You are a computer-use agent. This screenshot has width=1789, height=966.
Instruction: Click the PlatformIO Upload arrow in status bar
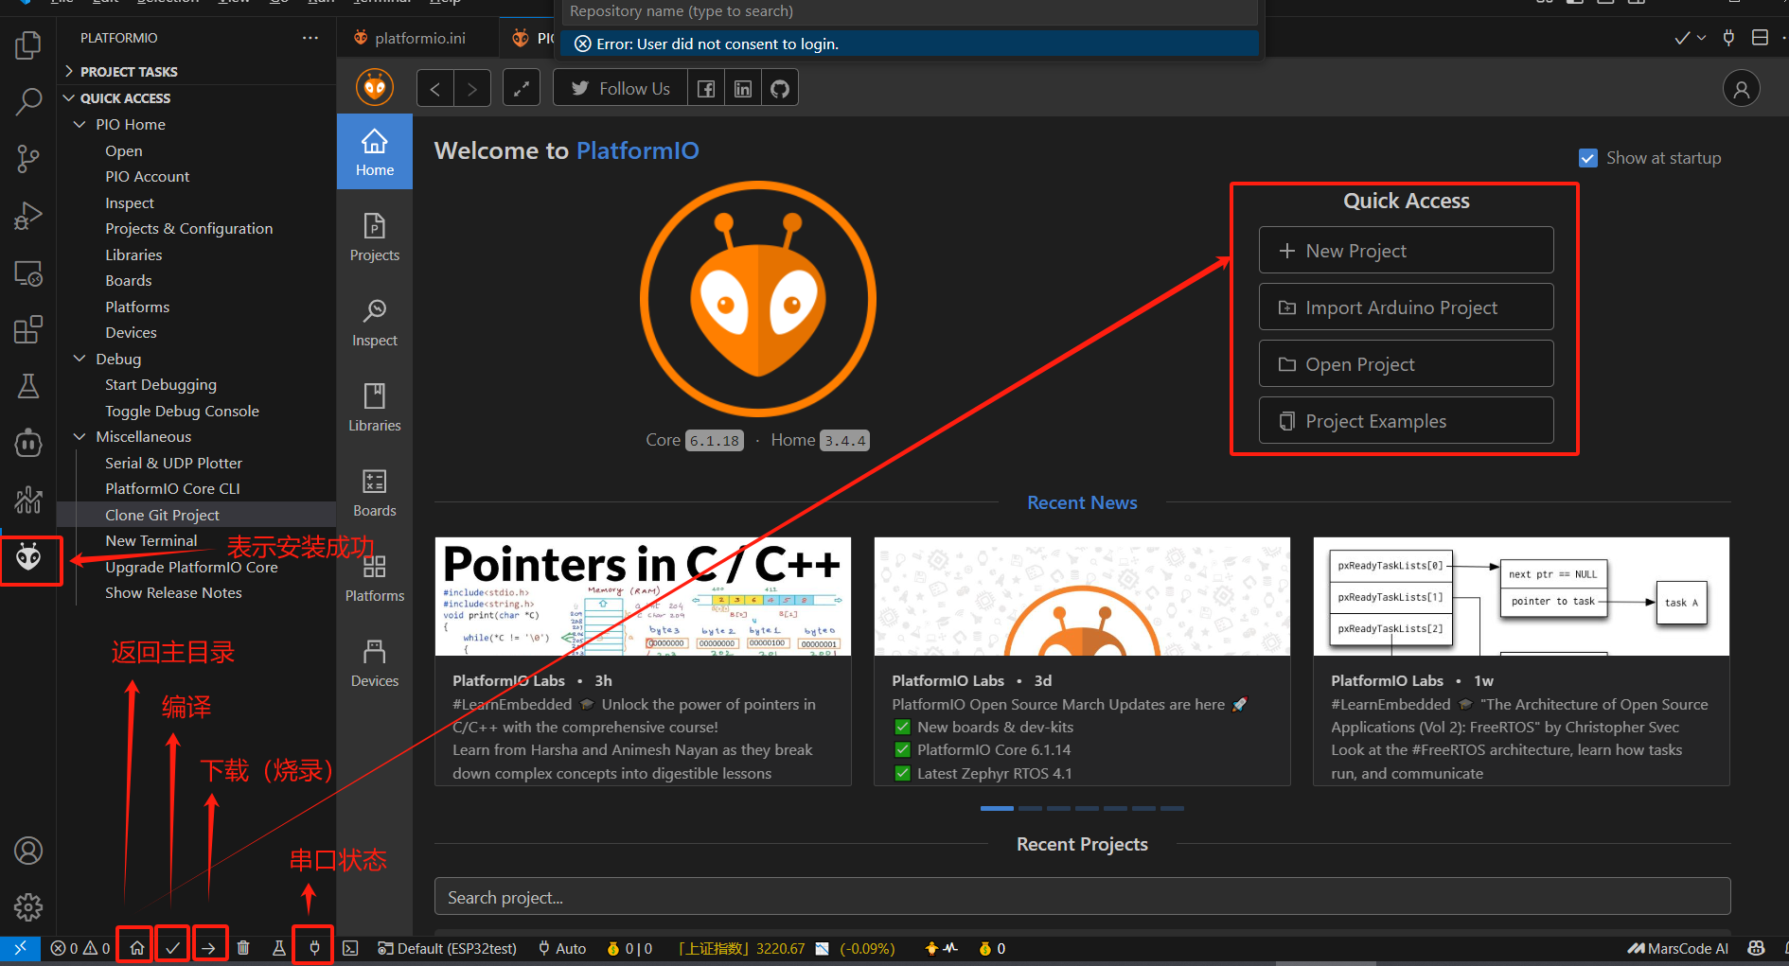pos(208,948)
